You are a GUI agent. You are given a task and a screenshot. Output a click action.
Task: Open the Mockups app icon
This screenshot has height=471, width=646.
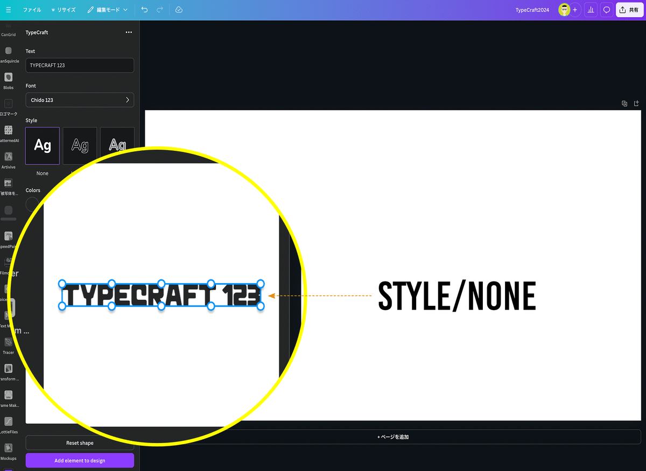(x=9, y=447)
